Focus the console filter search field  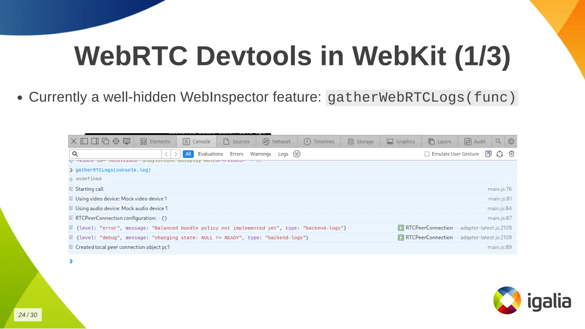[115, 154]
